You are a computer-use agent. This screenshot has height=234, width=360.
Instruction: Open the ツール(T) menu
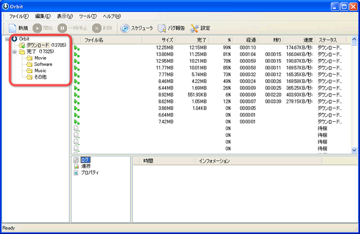tap(88, 16)
